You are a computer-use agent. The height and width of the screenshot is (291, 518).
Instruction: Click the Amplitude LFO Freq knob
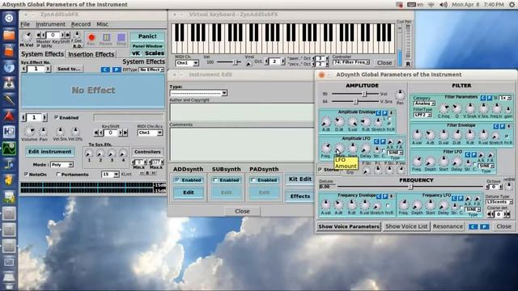click(x=326, y=148)
